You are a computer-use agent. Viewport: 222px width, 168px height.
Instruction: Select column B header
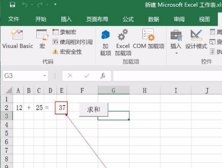(x=29, y=90)
